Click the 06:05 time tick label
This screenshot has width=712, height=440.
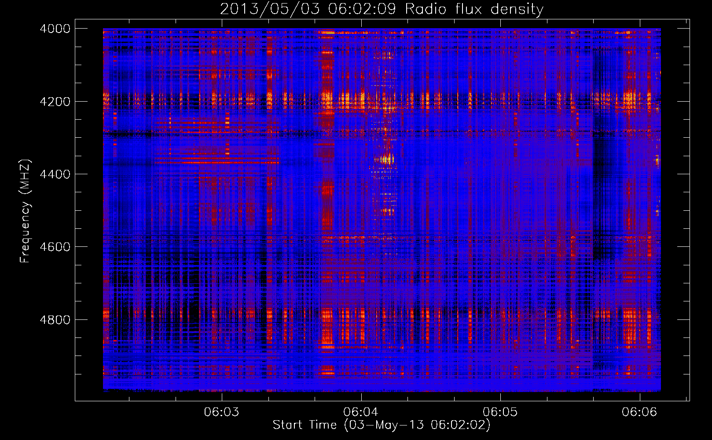click(500, 412)
